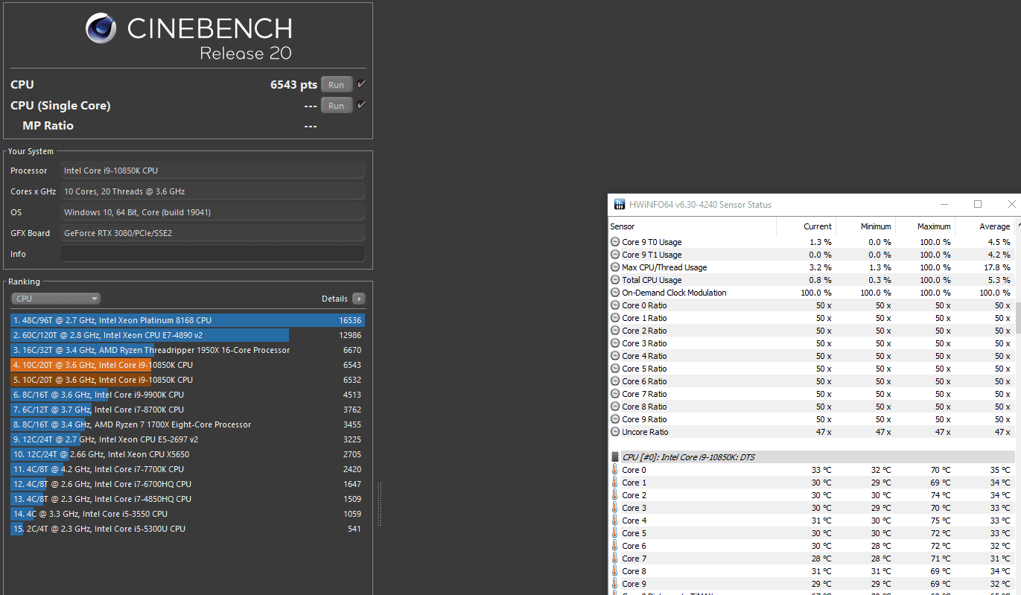Screen dimensions: 1021x595
Task: Click the Core 7 Ratio sensor icon
Action: click(615, 394)
